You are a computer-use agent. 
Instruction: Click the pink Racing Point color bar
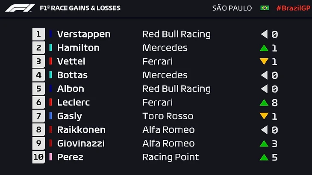click(x=50, y=157)
